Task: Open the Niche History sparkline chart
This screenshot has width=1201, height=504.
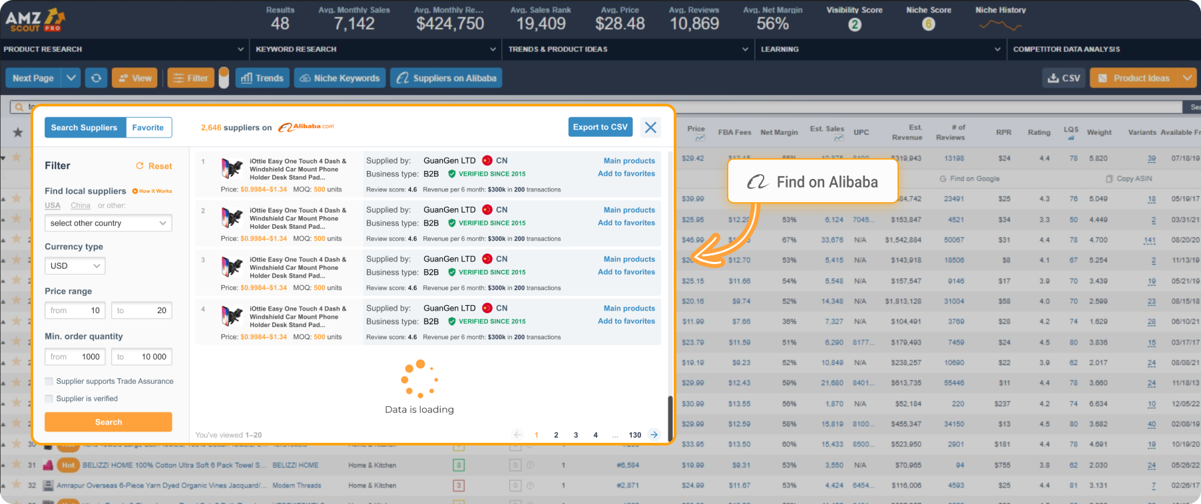Action: pyautogui.click(x=1000, y=25)
